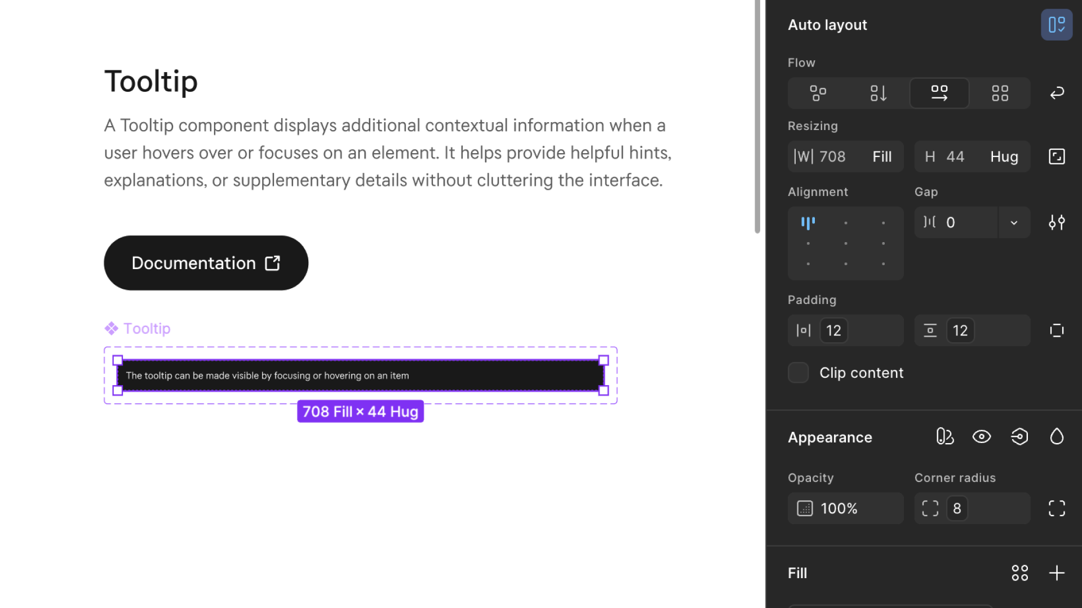Click the Opacity 100% field
Screen dimensions: 1082x608
[846, 508]
